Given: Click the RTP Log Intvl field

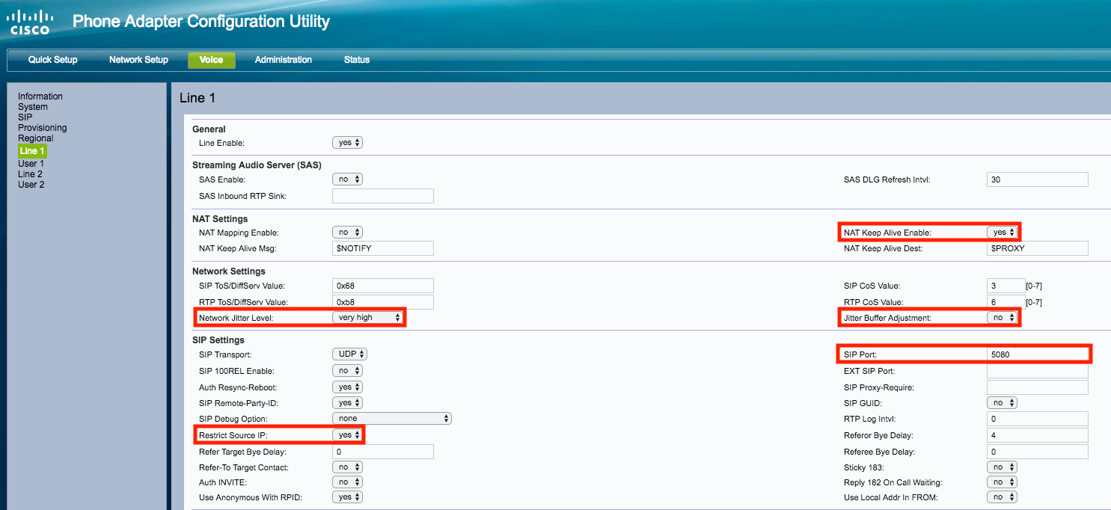Looking at the screenshot, I should click(x=1038, y=420).
